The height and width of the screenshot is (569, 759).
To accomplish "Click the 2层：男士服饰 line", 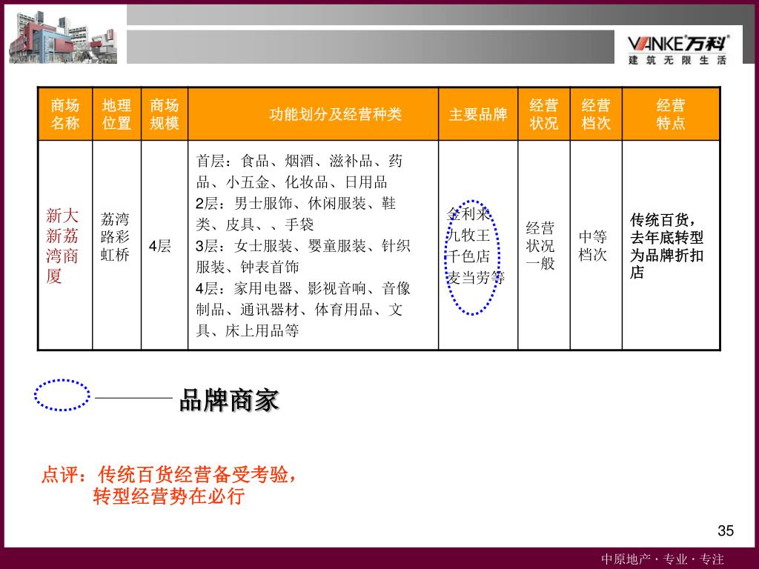I will pyautogui.click(x=296, y=203).
